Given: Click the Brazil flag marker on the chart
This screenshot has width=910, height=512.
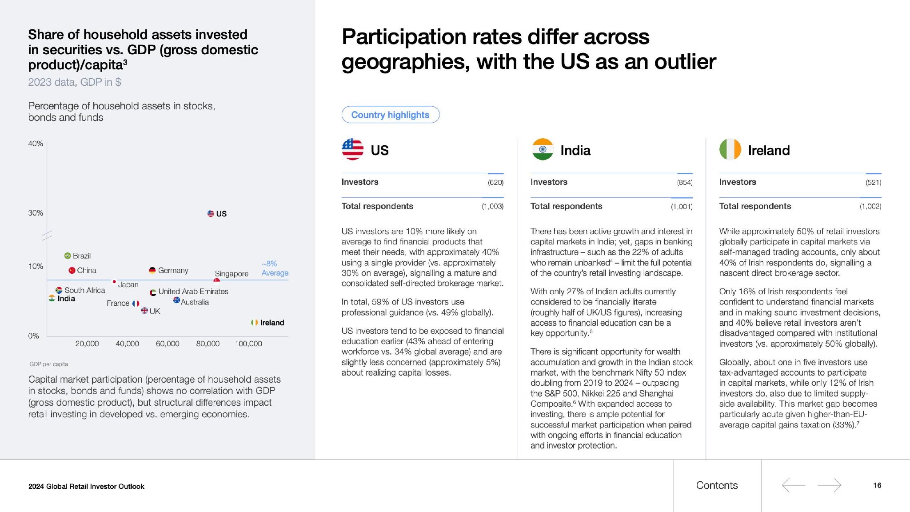Looking at the screenshot, I should (x=68, y=256).
